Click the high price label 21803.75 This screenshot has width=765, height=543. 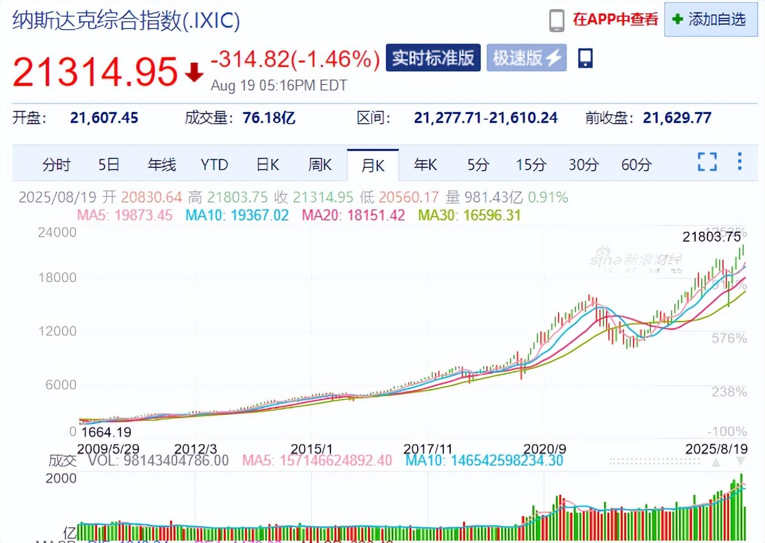(711, 236)
